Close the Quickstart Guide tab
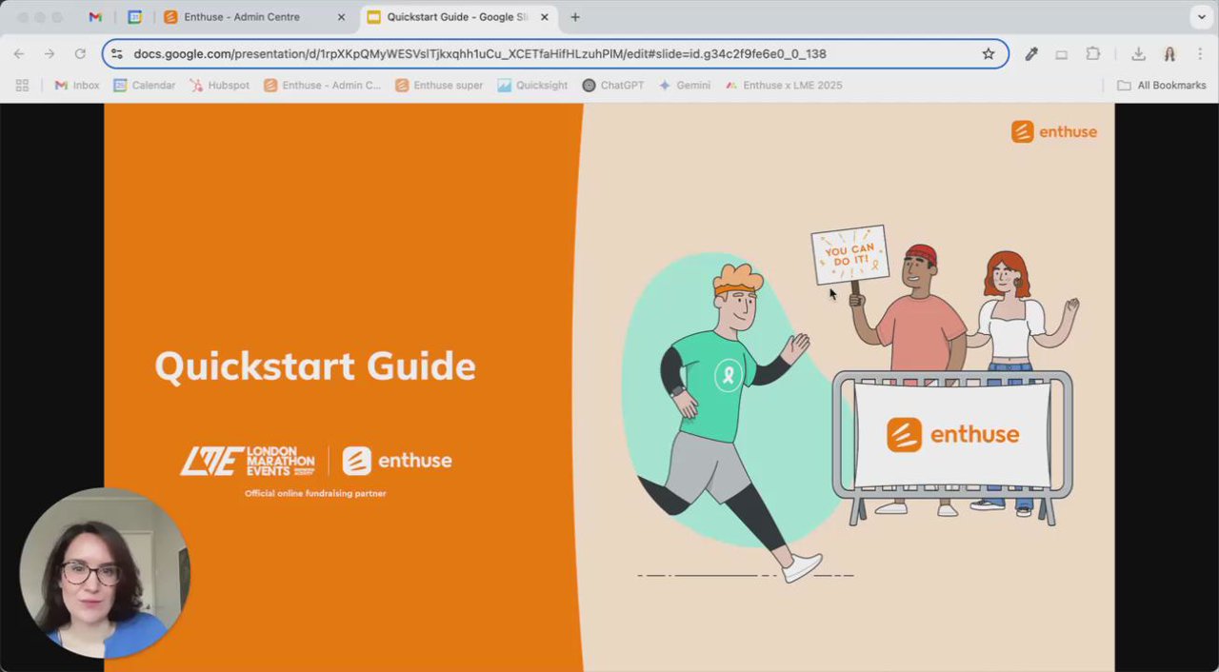 pos(545,17)
